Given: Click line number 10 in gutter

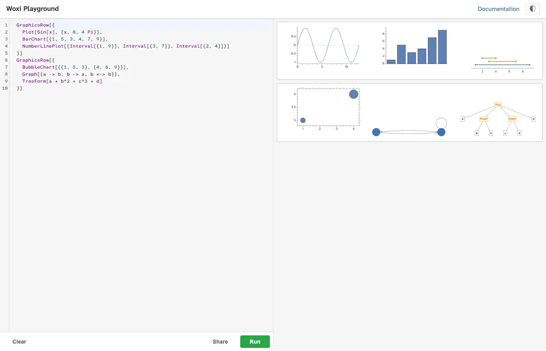Looking at the screenshot, I should tap(5, 88).
